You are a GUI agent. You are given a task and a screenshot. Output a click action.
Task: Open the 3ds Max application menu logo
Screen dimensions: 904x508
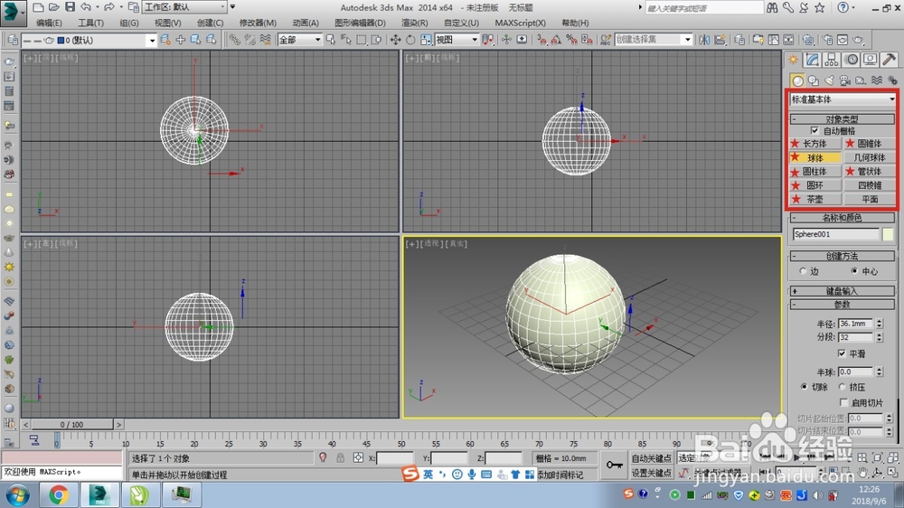13,13
